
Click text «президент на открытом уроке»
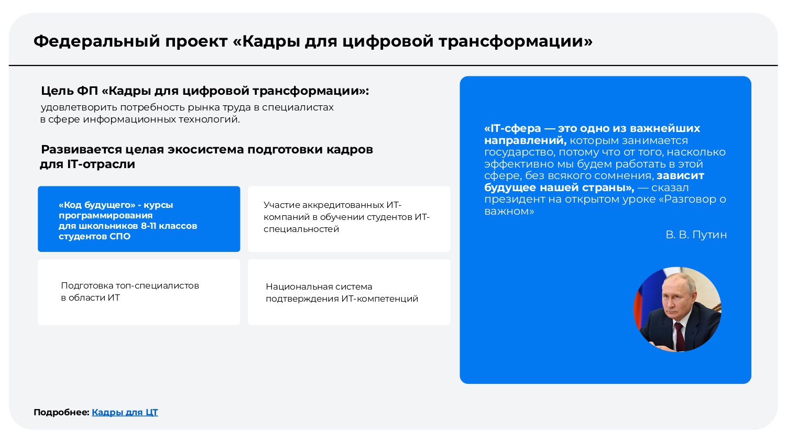[x=570, y=199]
